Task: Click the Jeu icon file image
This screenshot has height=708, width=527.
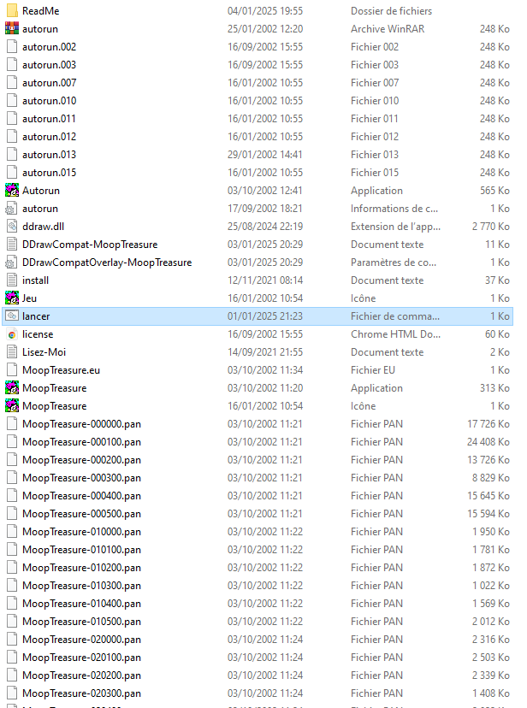Action: [x=12, y=298]
